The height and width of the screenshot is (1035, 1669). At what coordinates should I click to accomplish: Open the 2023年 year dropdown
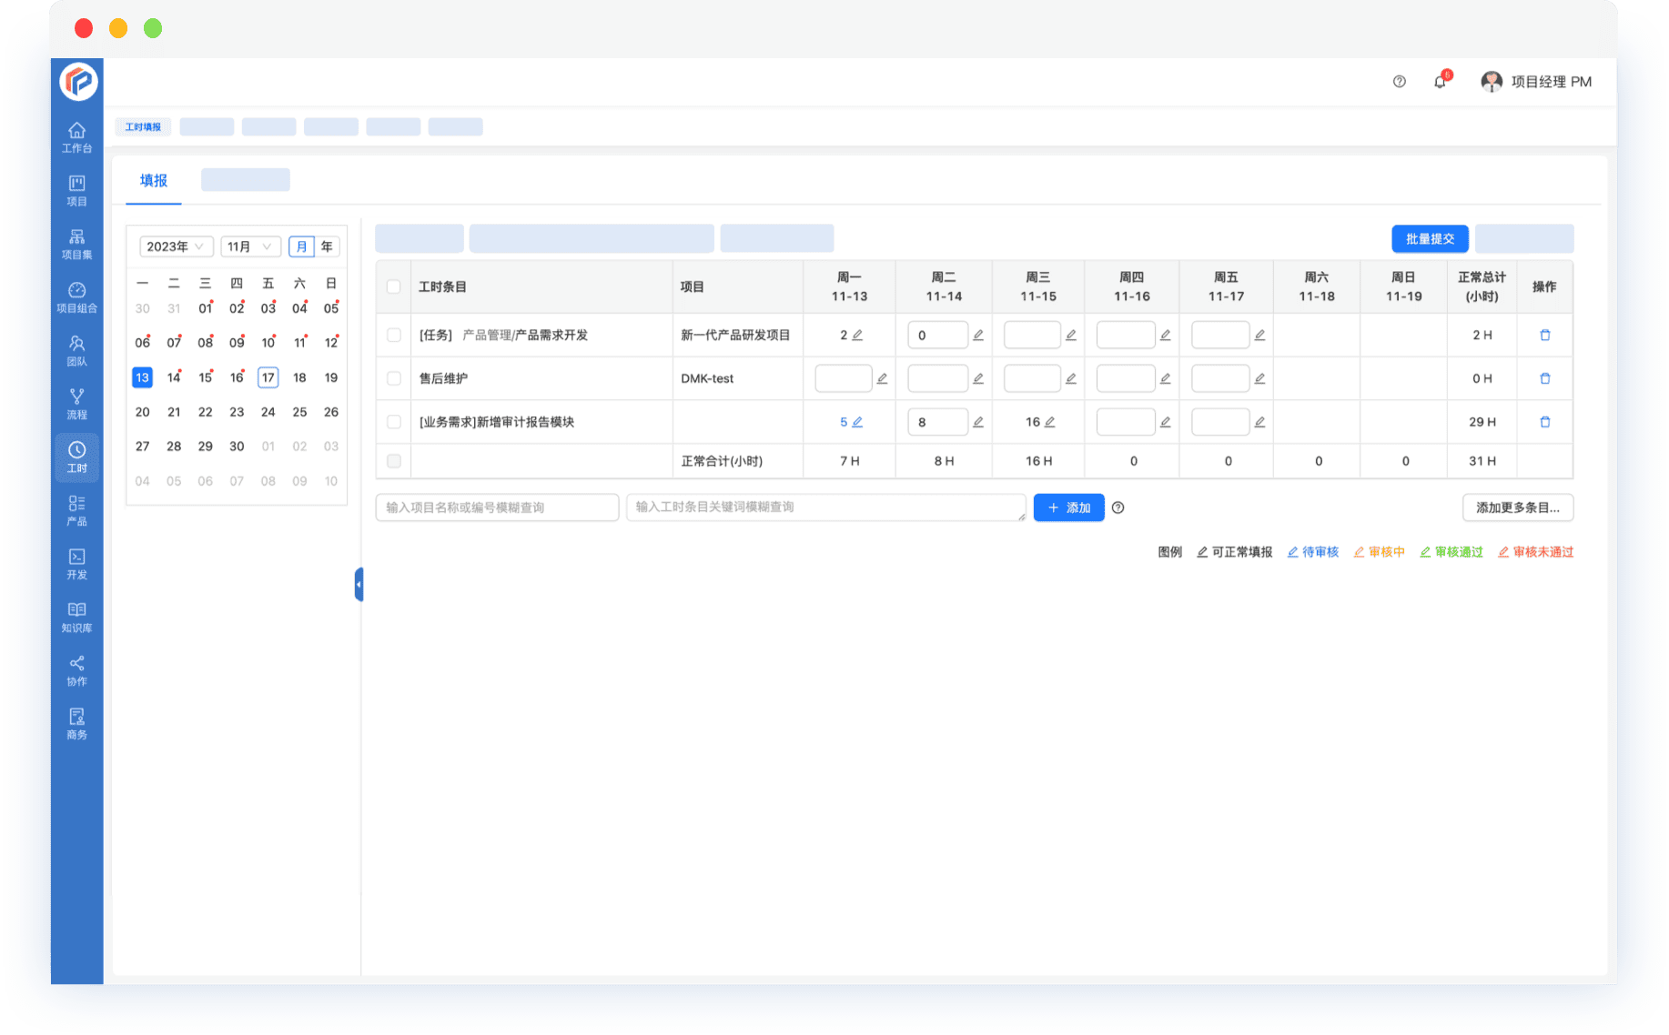click(176, 246)
